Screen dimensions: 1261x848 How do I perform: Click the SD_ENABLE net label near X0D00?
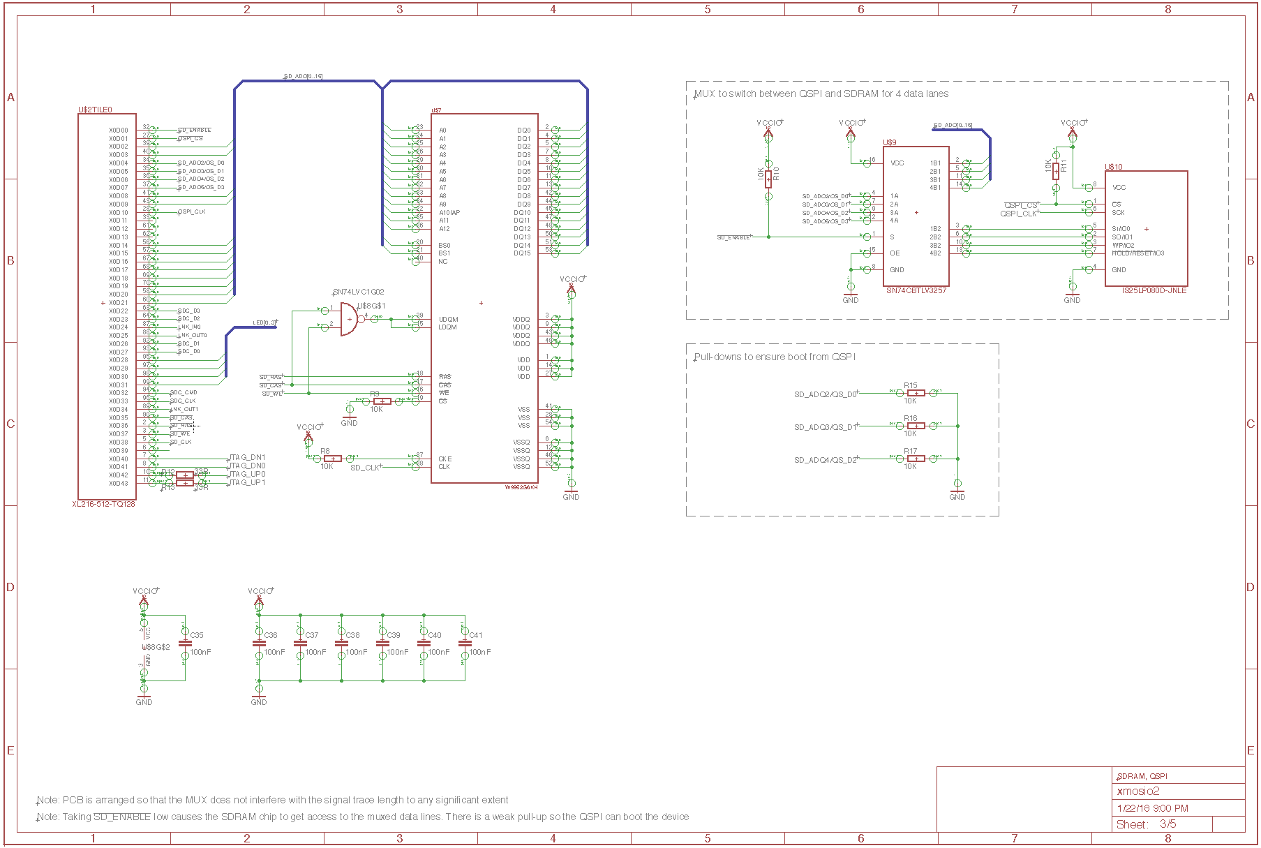[x=195, y=131]
